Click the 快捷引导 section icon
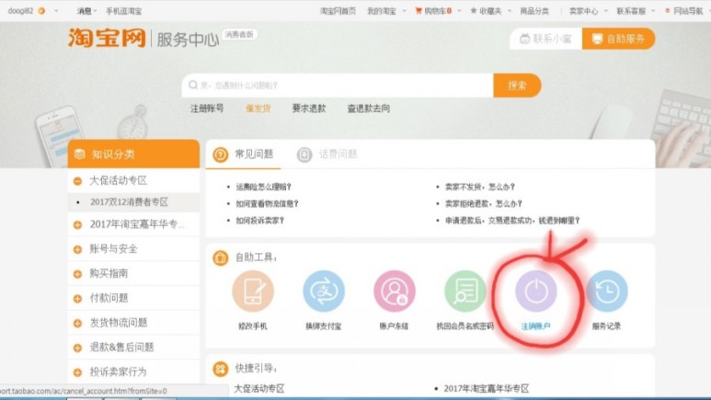The height and width of the screenshot is (400, 711). (221, 369)
